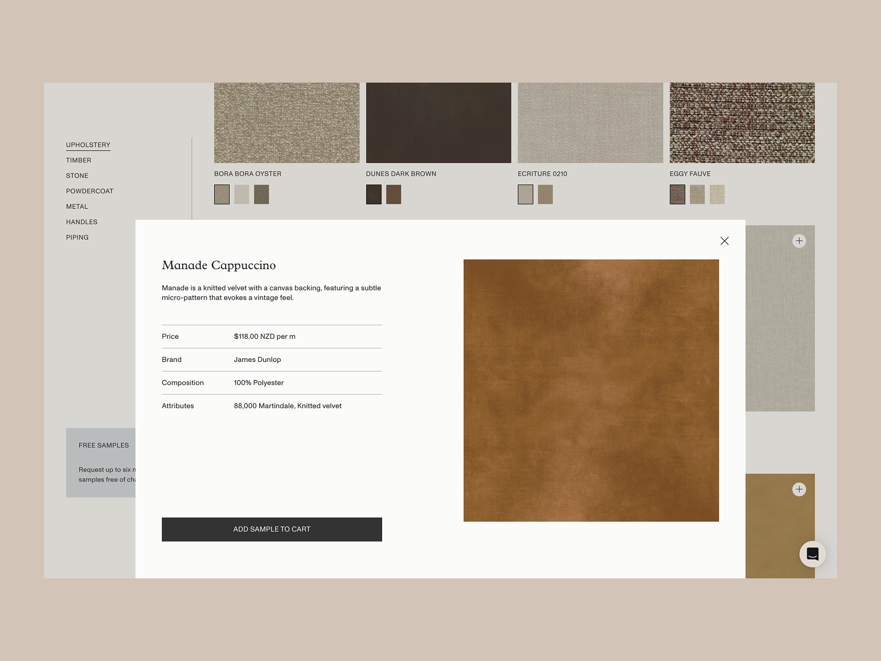
Task: Open Dunes Dark Brown fabric thumbnail
Action: coord(439,123)
